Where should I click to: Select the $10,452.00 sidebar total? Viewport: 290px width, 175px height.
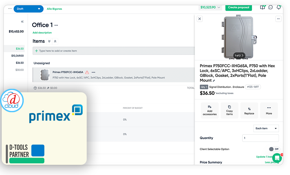pos(16,32)
